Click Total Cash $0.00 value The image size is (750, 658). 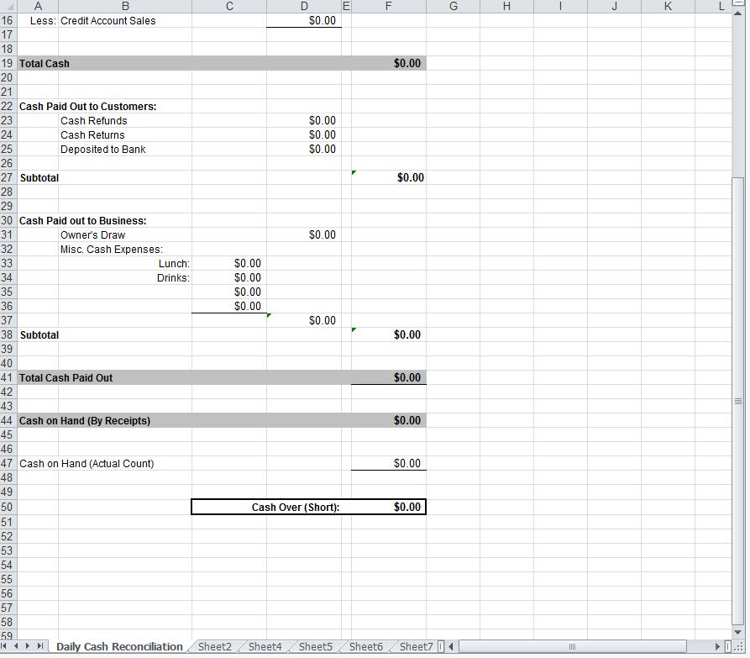(407, 64)
